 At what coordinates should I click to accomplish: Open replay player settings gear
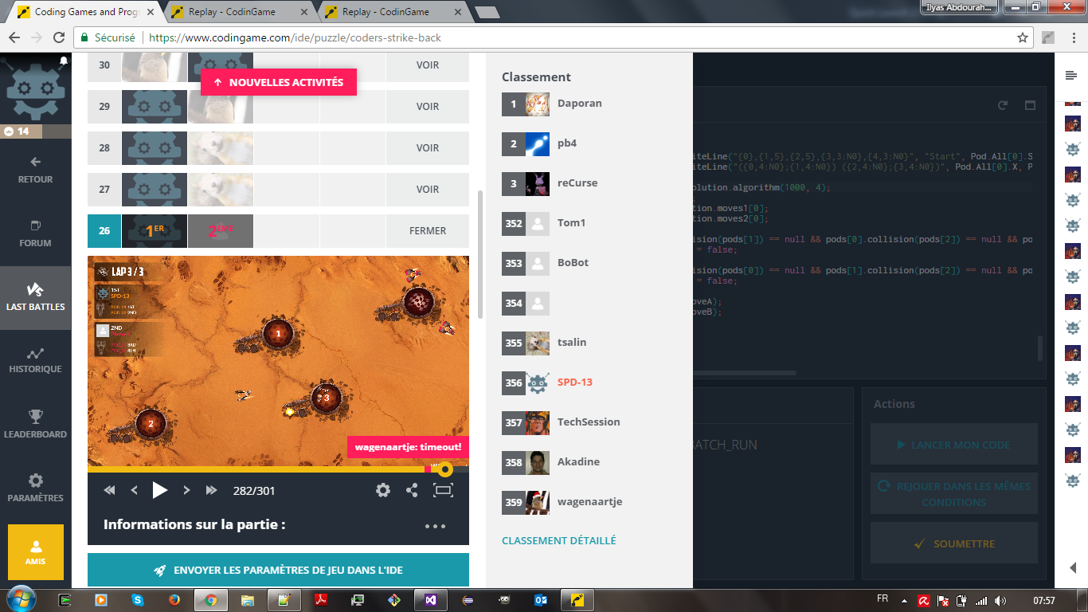pos(383,490)
